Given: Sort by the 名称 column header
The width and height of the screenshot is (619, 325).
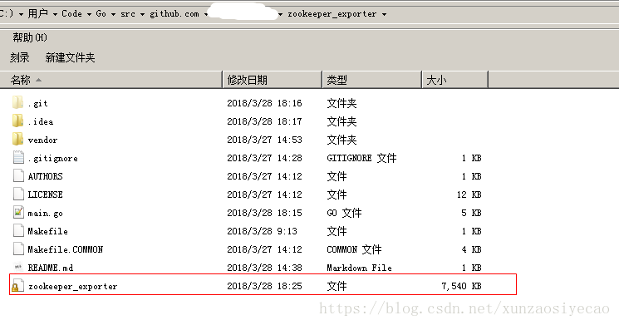Looking at the screenshot, I should [x=111, y=80].
